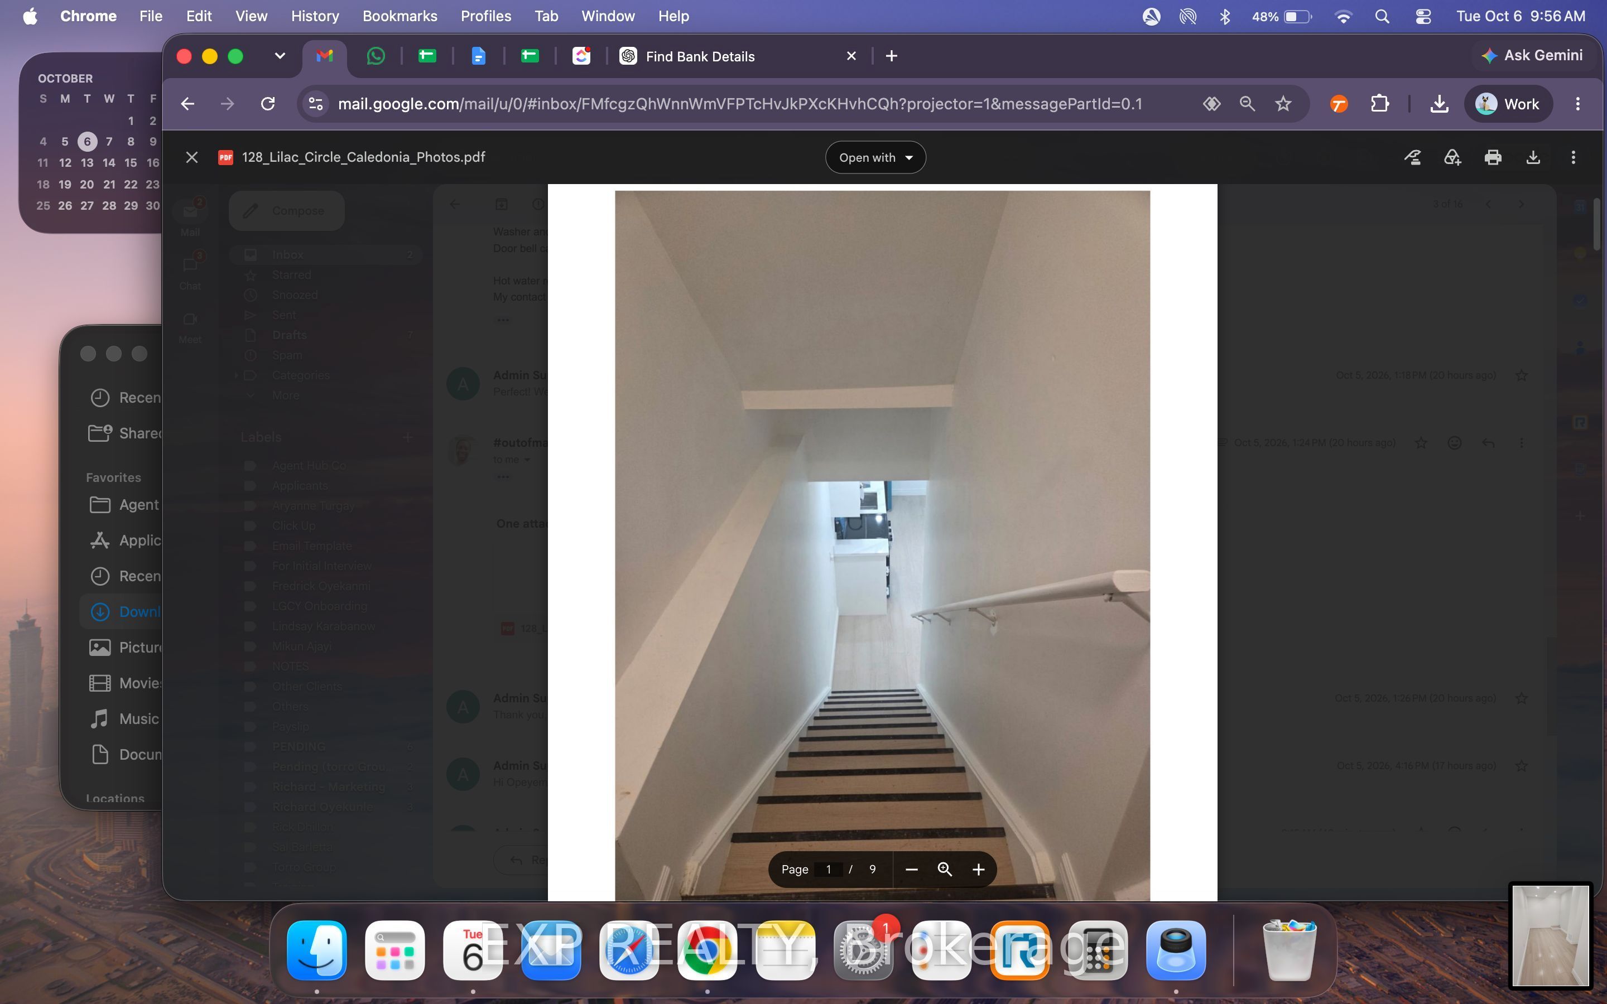Click the magnifier fit-to-page zoom icon
This screenshot has width=1607, height=1004.
pos(945,869)
